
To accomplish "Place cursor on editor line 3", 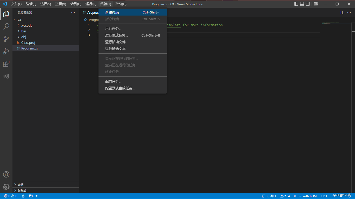I will click(x=208, y=35).
